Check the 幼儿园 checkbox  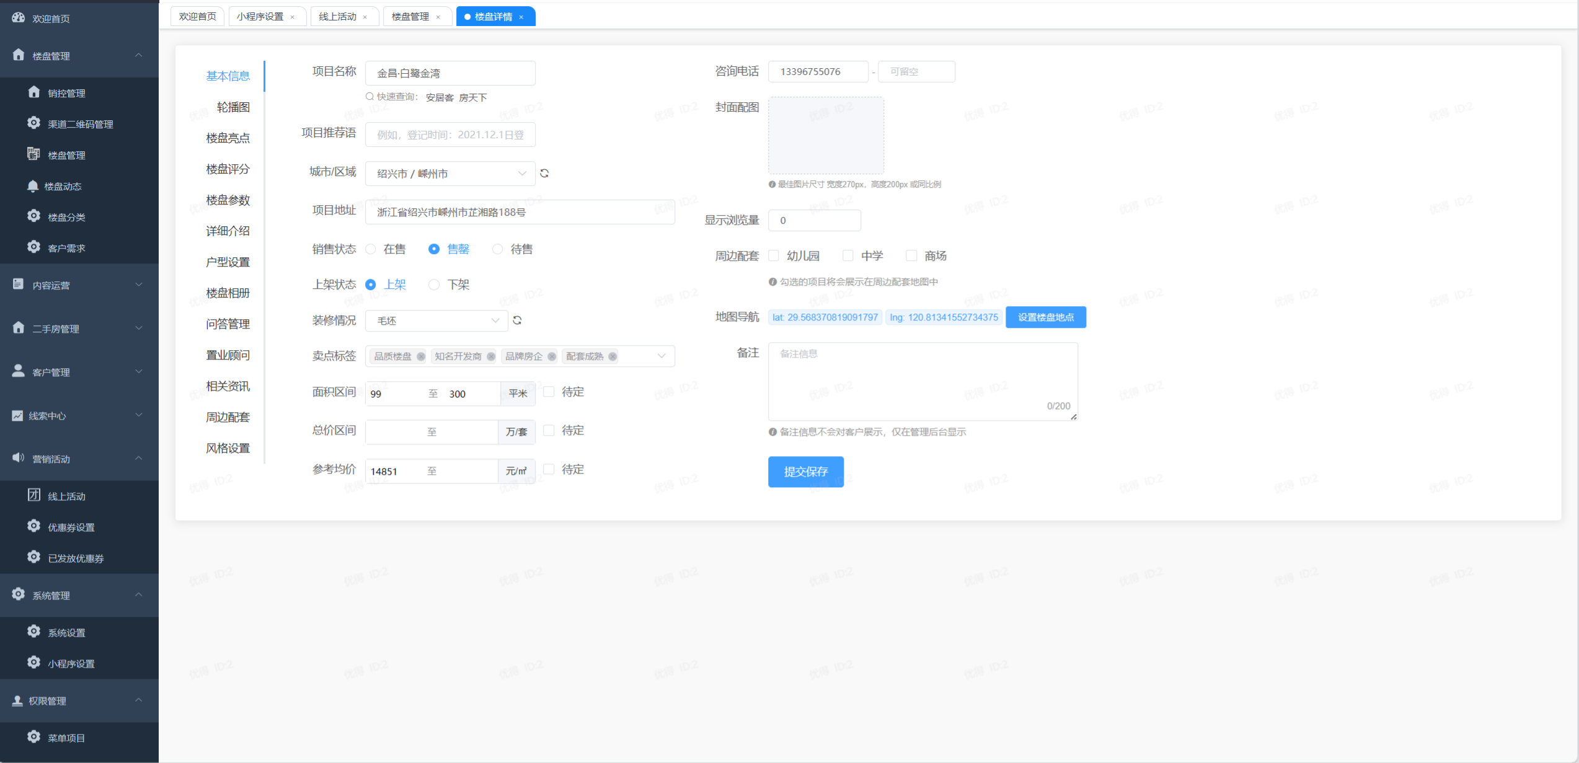tap(774, 255)
